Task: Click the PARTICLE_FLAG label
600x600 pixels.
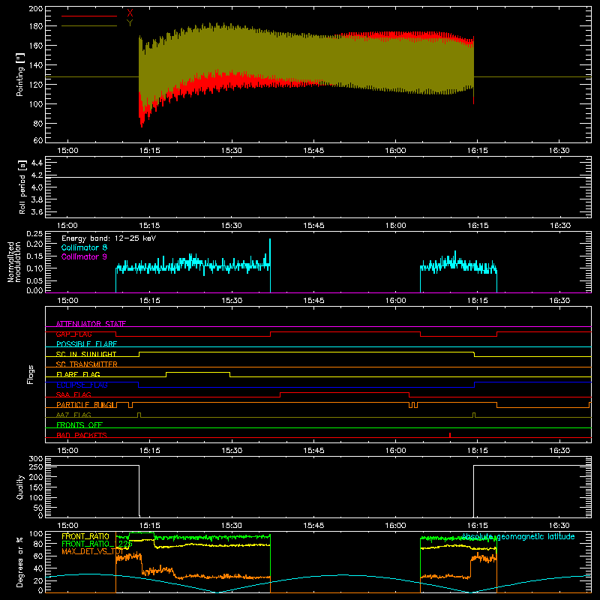Action: (x=85, y=405)
